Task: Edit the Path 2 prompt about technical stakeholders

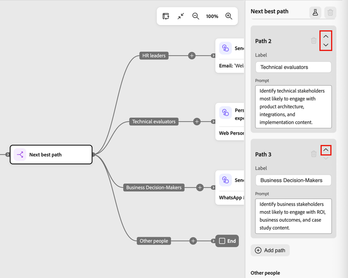Action: coord(293,107)
